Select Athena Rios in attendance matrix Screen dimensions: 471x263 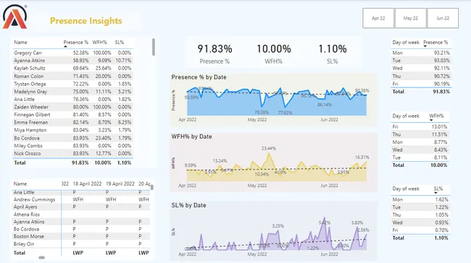point(26,215)
